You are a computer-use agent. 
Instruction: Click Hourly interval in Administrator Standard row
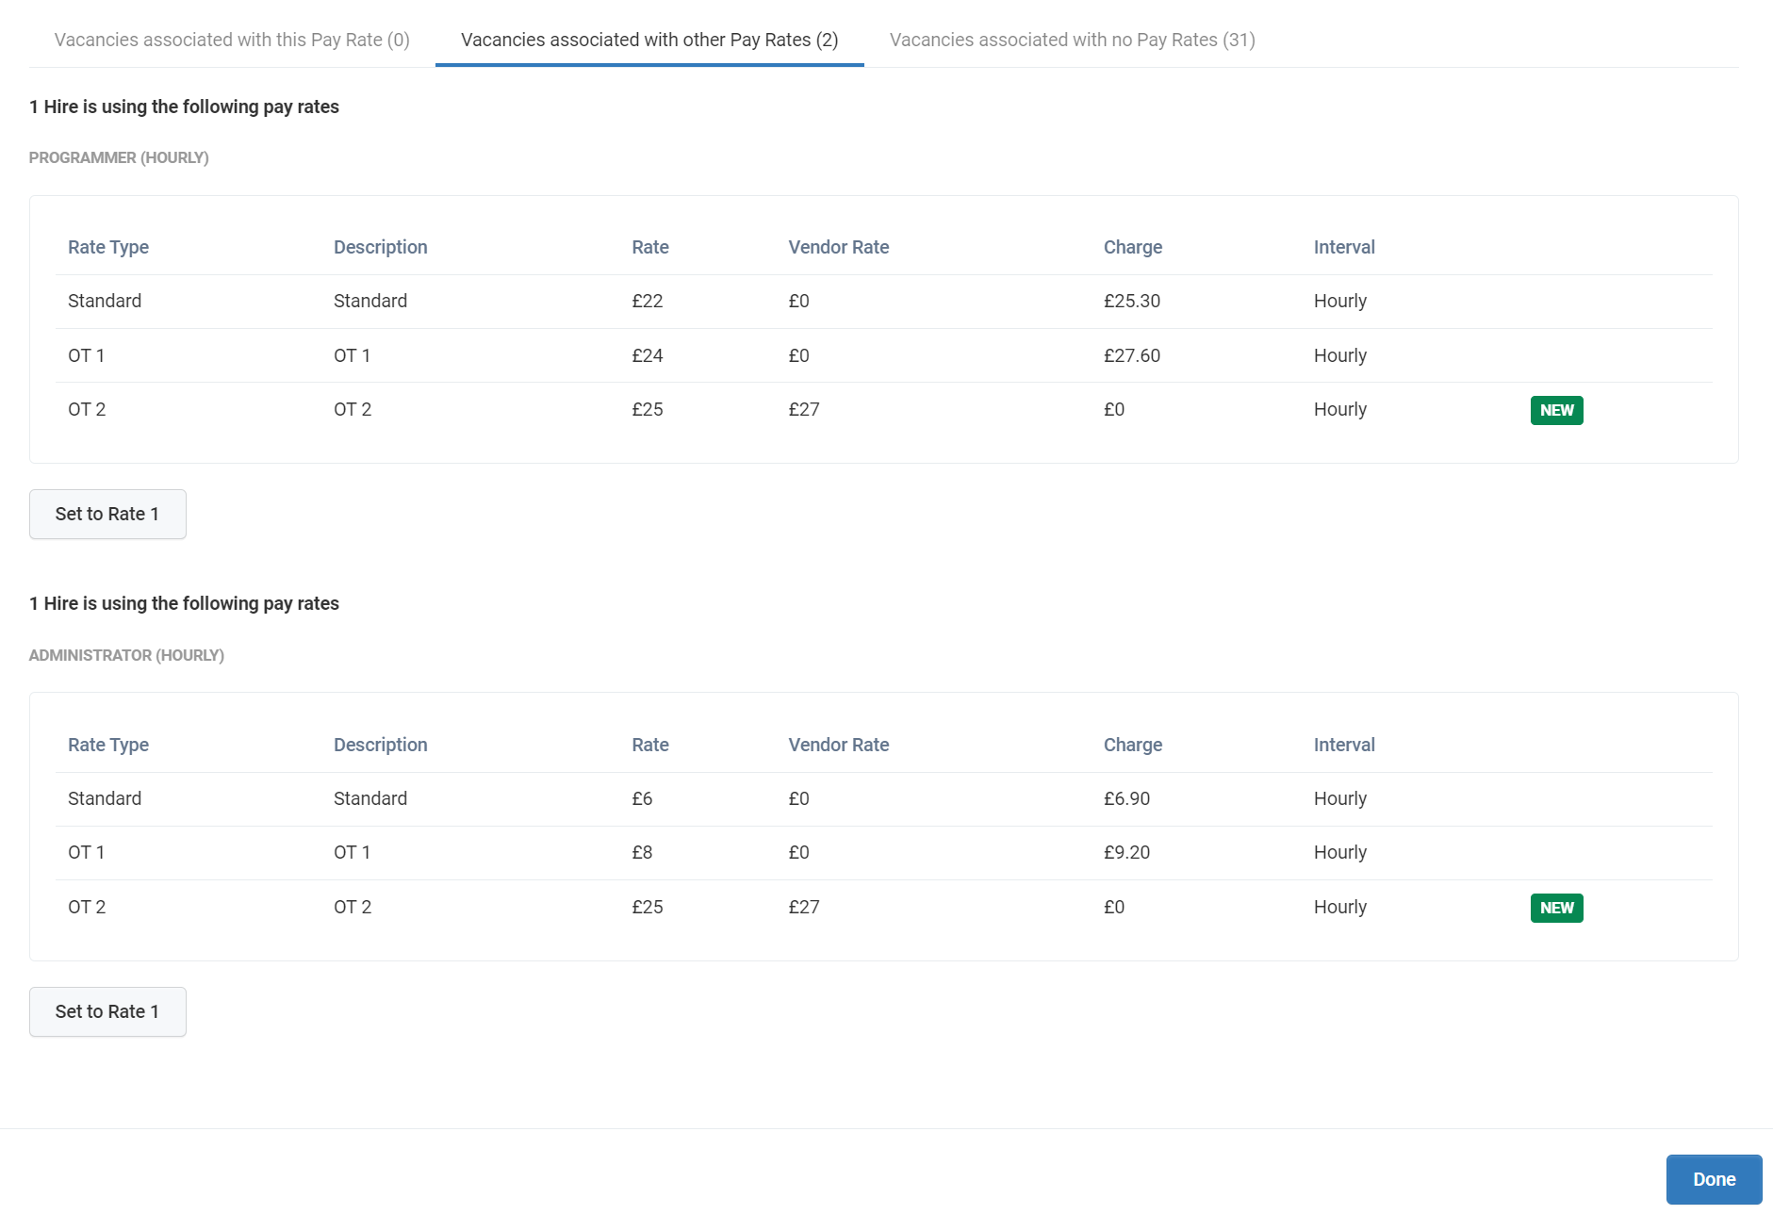[1339, 798]
